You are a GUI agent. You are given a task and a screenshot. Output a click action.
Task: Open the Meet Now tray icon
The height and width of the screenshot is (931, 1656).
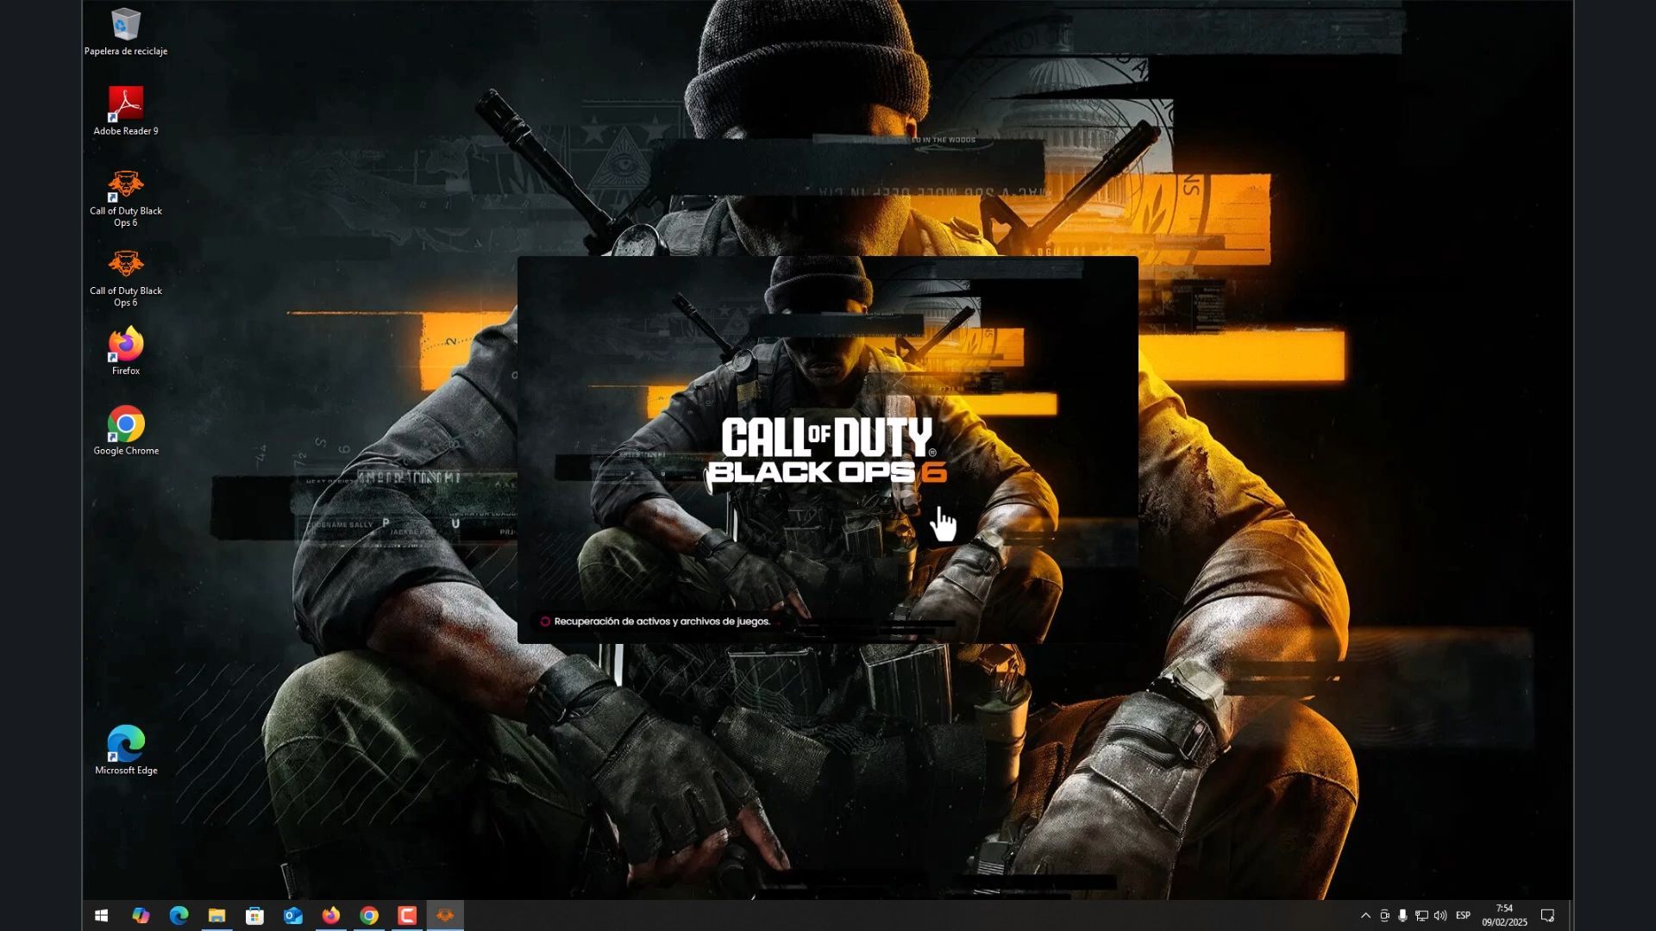tap(1384, 915)
